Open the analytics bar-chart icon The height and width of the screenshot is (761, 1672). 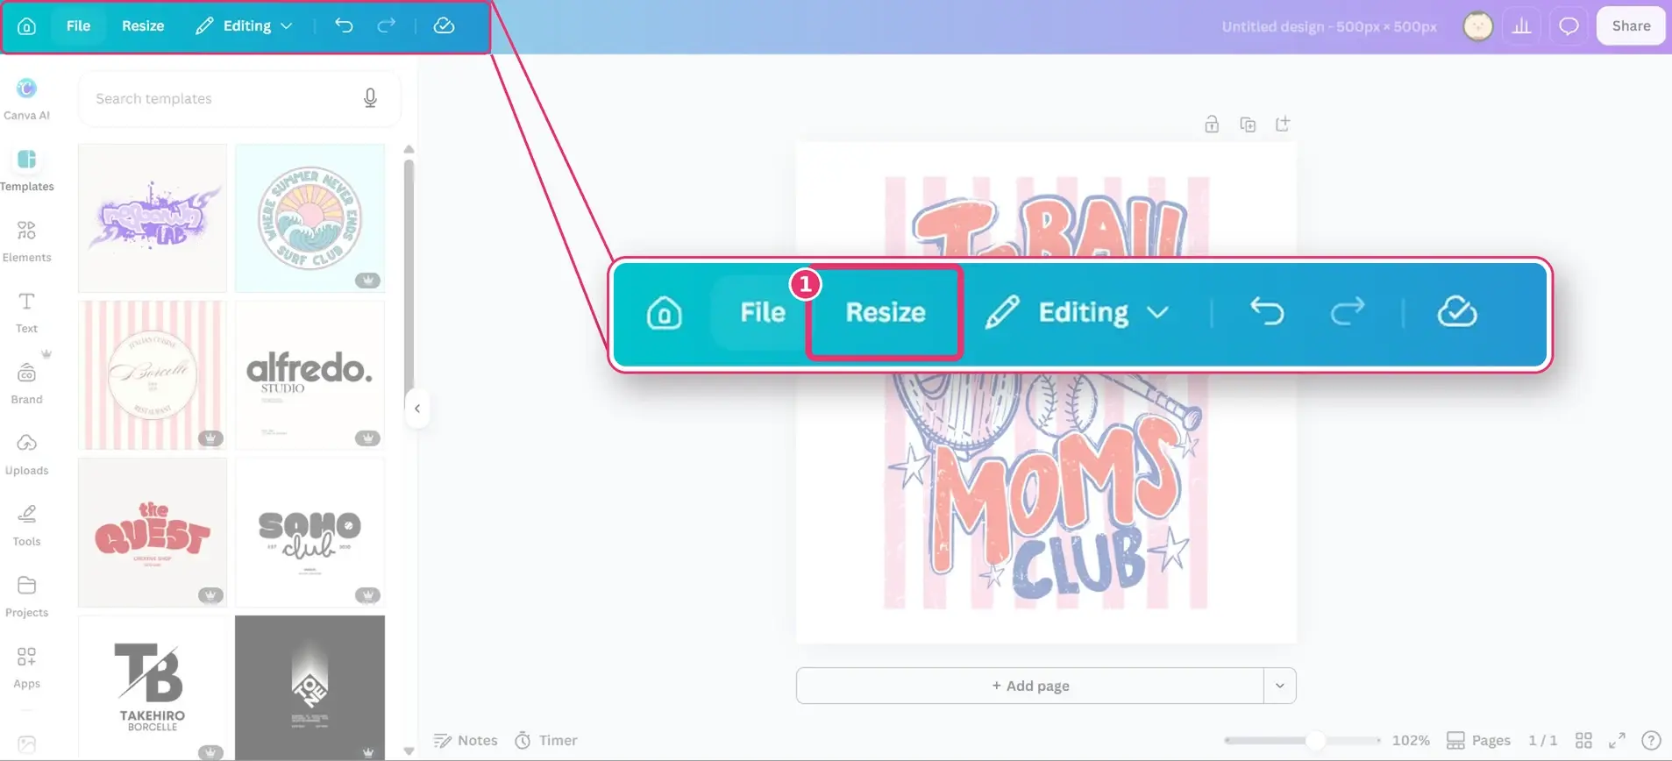pyautogui.click(x=1522, y=26)
